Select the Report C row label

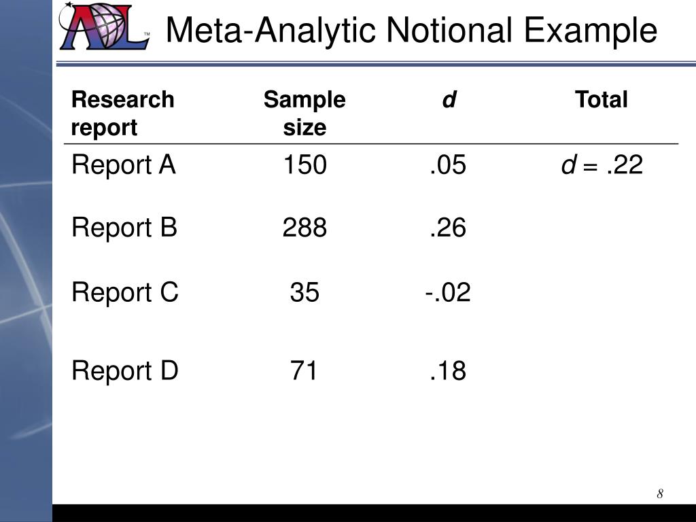125,293
